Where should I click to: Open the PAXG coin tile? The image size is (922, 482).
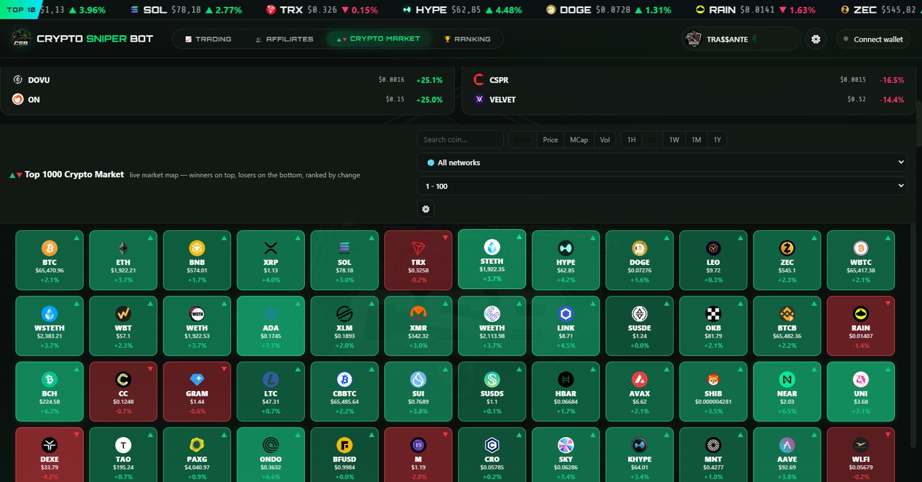click(x=197, y=455)
